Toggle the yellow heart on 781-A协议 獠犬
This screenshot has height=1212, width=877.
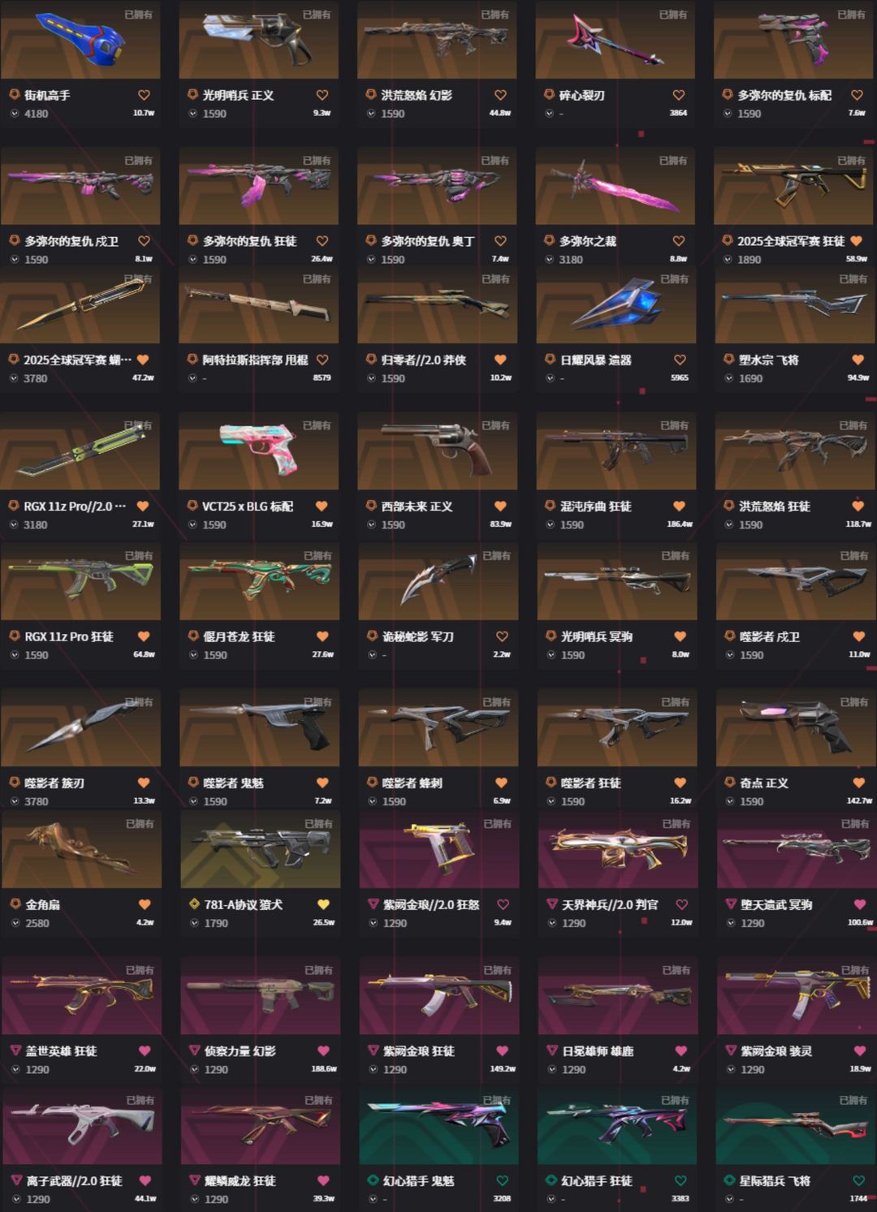(323, 904)
